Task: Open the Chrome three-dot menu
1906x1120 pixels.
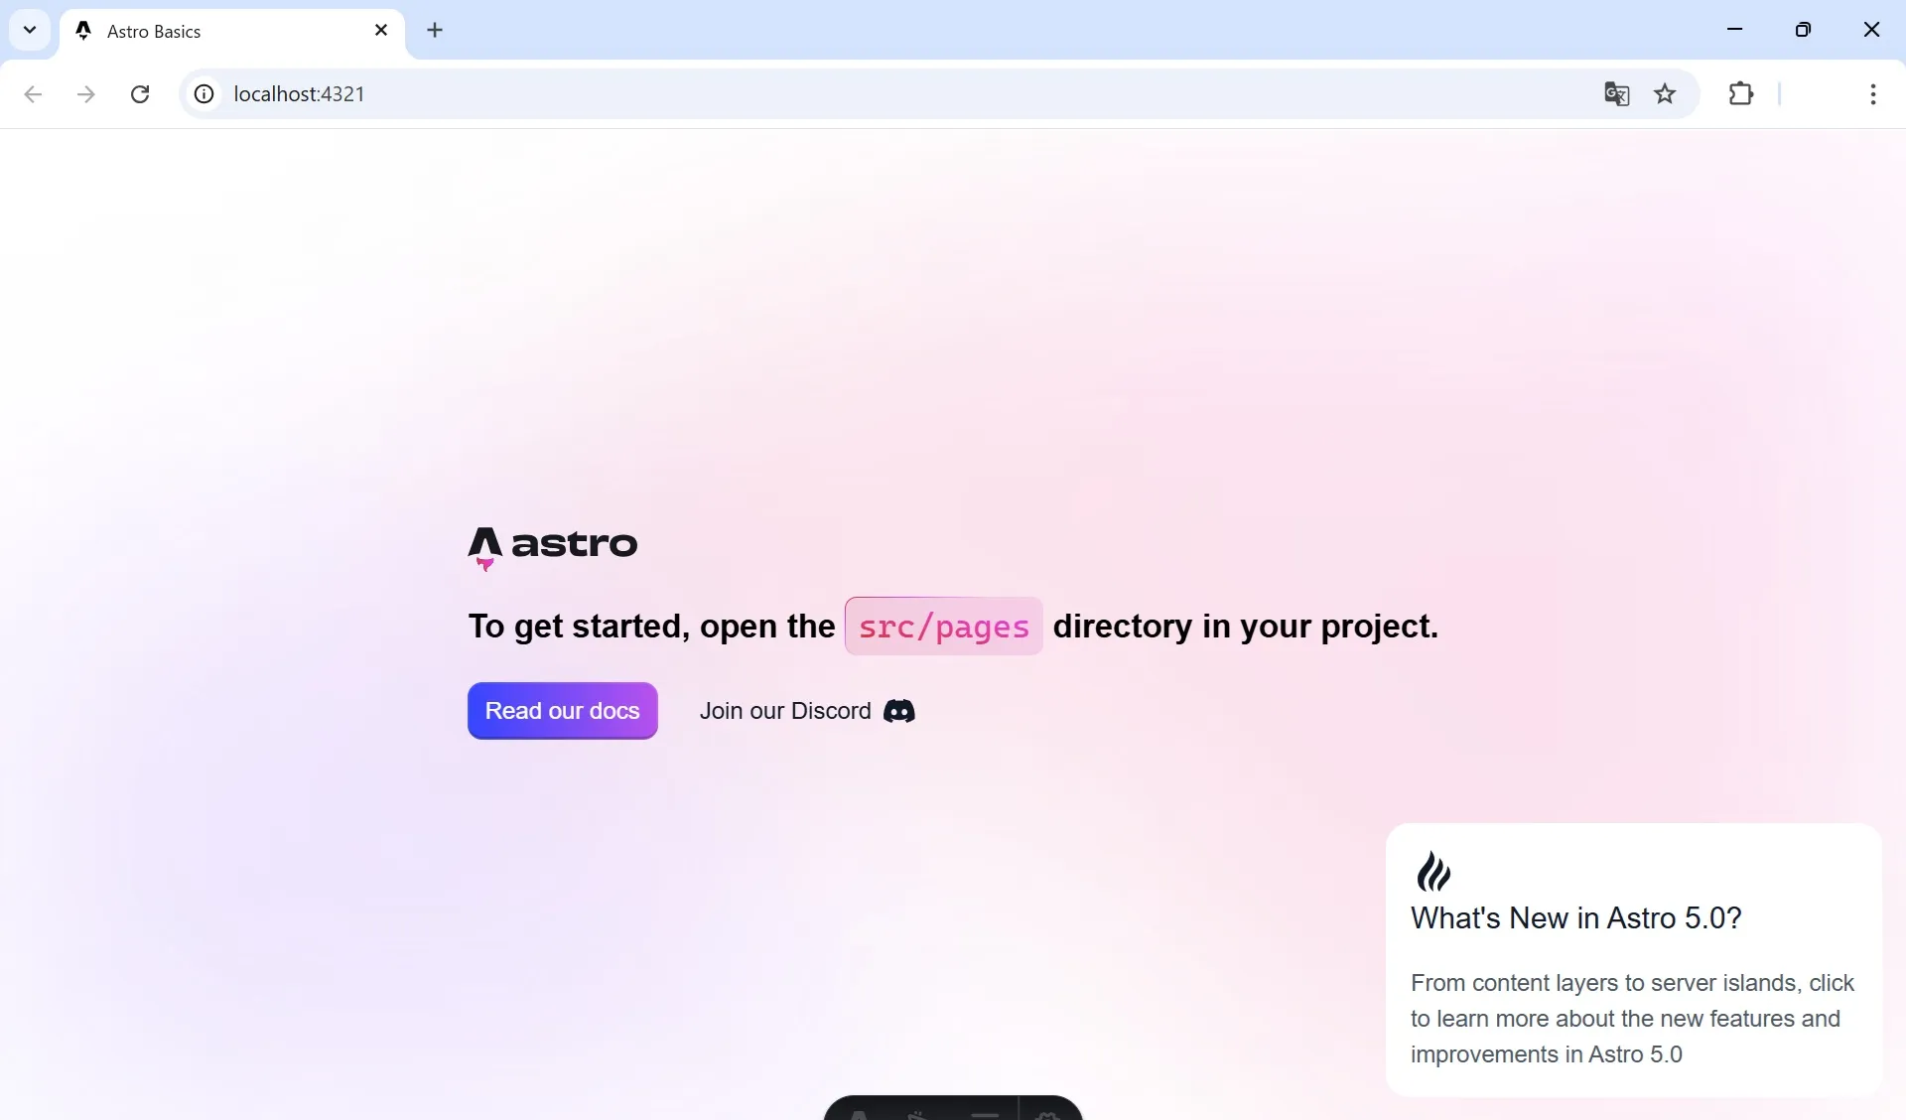Action: click(1873, 94)
